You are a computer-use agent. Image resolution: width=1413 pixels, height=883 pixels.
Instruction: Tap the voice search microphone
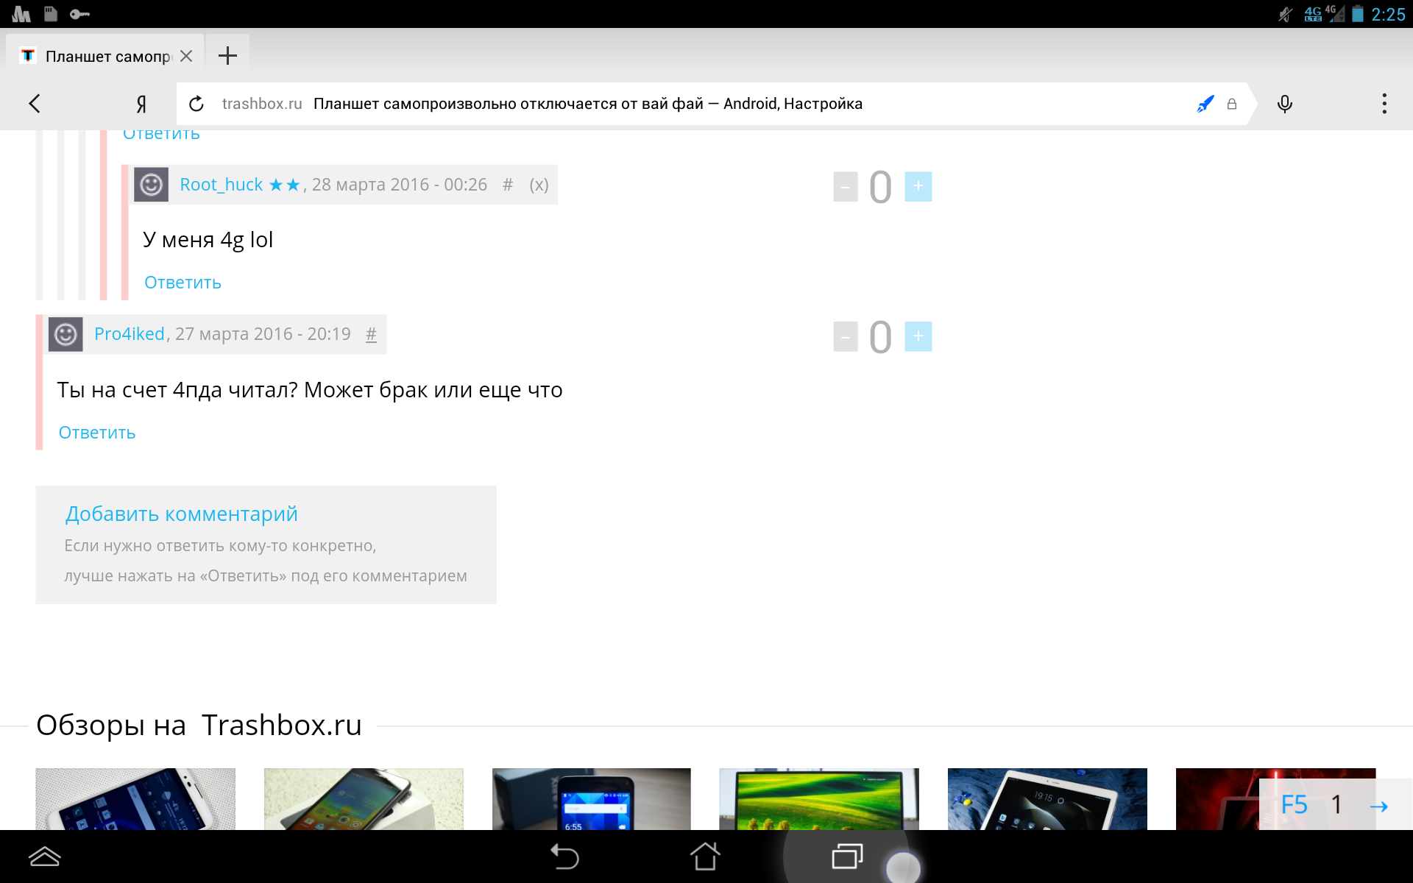coord(1284,104)
